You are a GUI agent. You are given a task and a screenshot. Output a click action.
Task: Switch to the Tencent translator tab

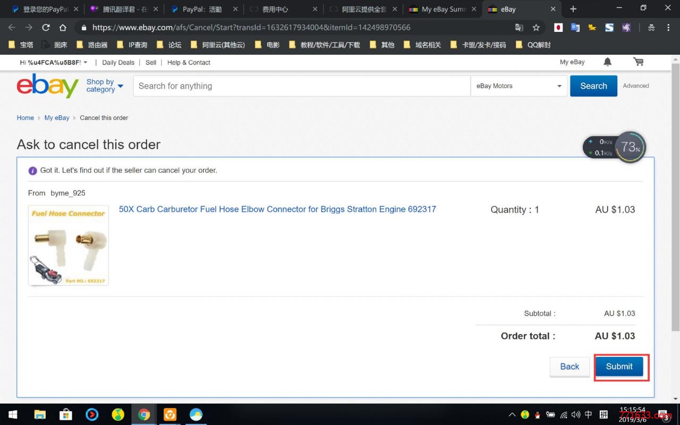pos(123,9)
